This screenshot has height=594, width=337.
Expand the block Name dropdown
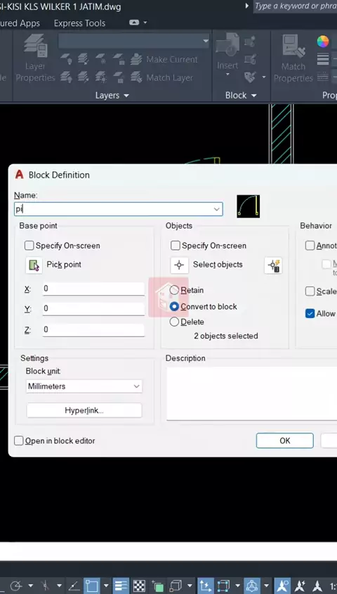click(x=217, y=209)
